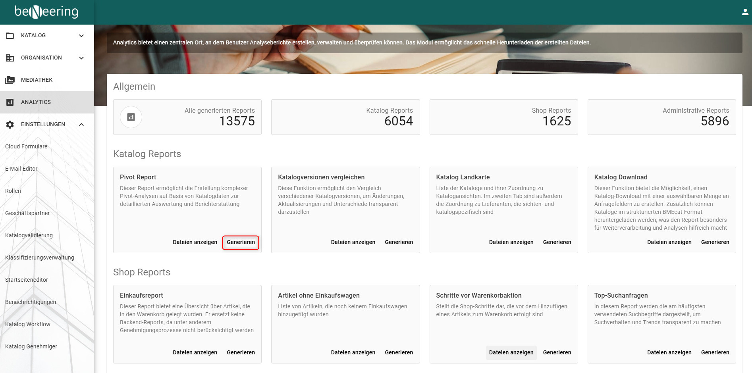
Task: Click the Alle generierten Reports count 13575
Action: (x=237, y=121)
